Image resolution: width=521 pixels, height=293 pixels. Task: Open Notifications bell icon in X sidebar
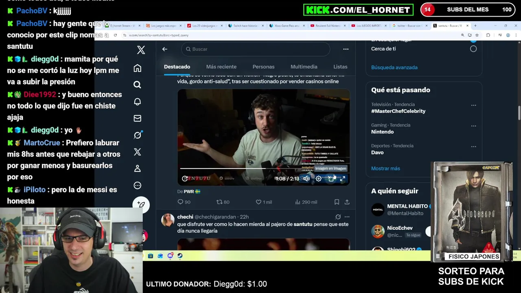point(138,102)
